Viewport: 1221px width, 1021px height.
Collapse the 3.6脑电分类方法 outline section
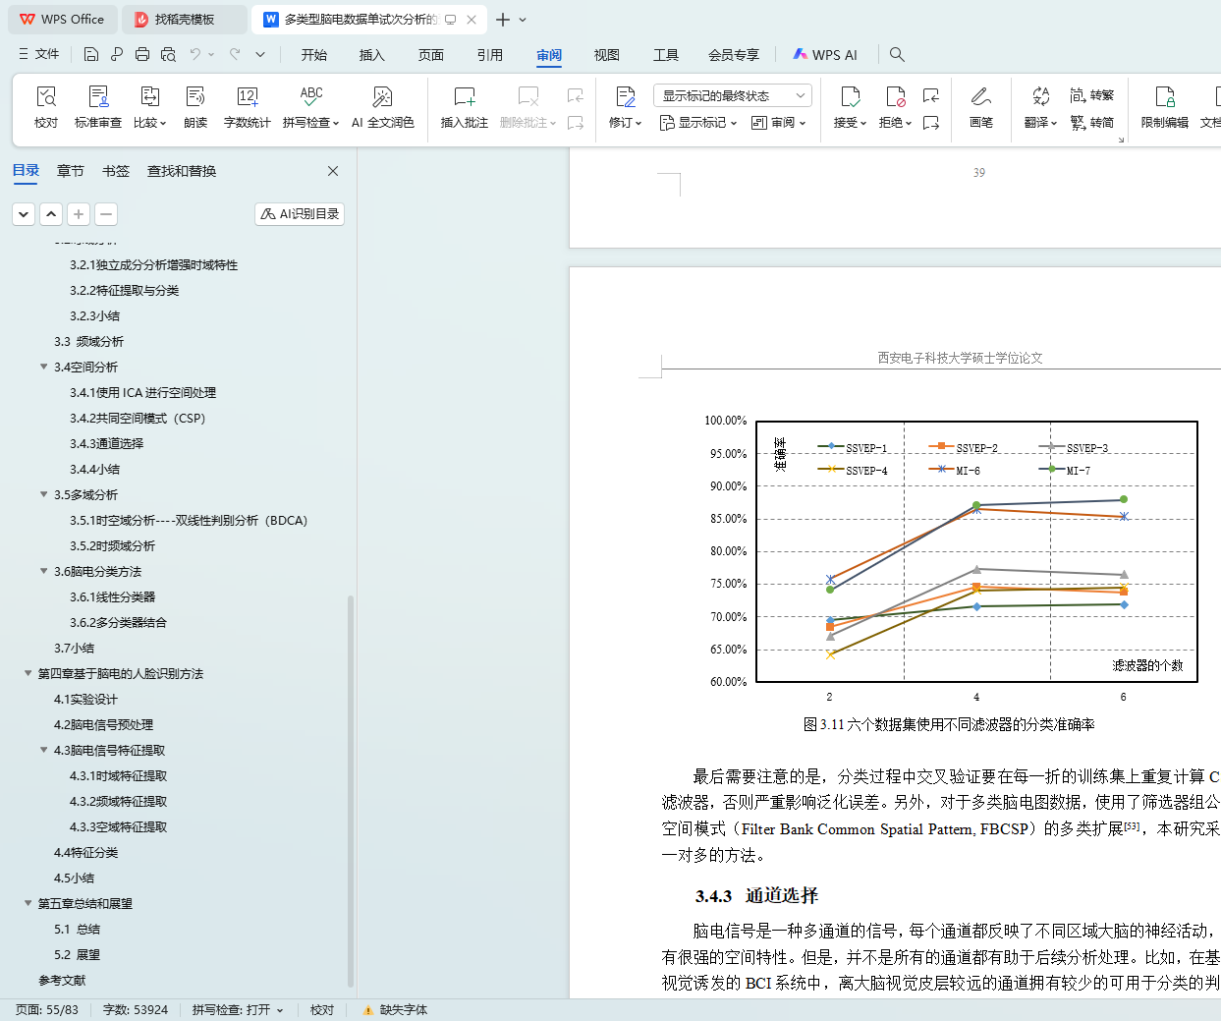pyautogui.click(x=43, y=571)
